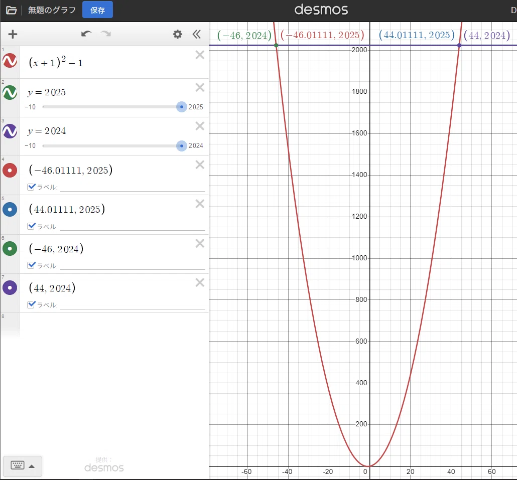The height and width of the screenshot is (480, 517).
Task: Click the 保存 save button
Action: click(x=97, y=10)
